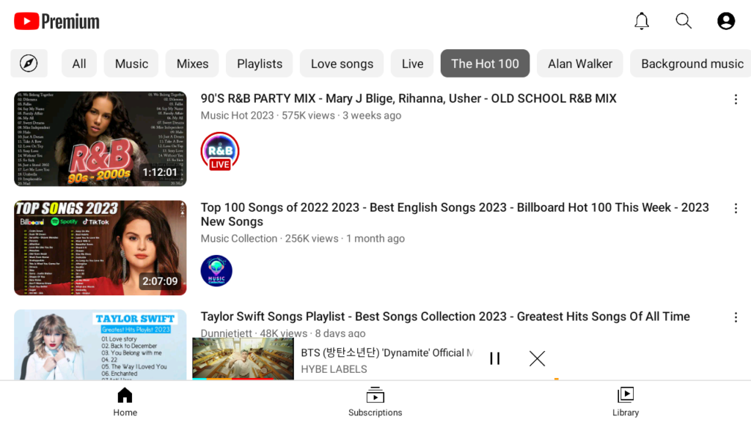The height and width of the screenshot is (422, 751).
Task: Pause the miniplayer video
Action: pos(495,358)
